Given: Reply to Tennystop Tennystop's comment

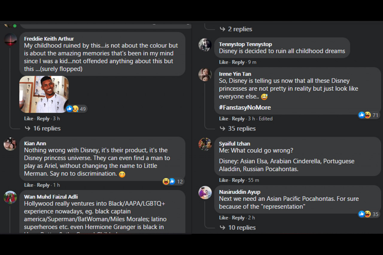Looking at the screenshot, I should 238,62.
